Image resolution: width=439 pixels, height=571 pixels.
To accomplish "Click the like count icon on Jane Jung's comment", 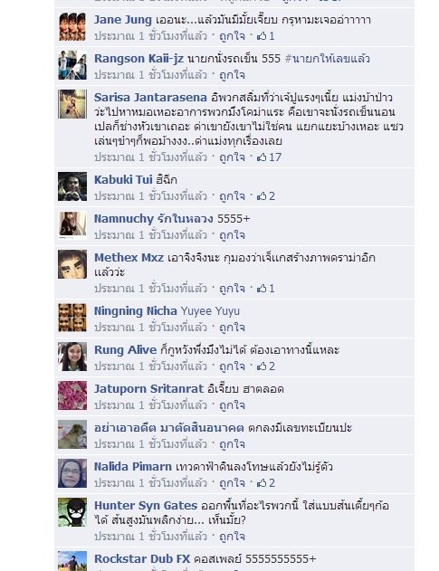I will click(x=265, y=36).
